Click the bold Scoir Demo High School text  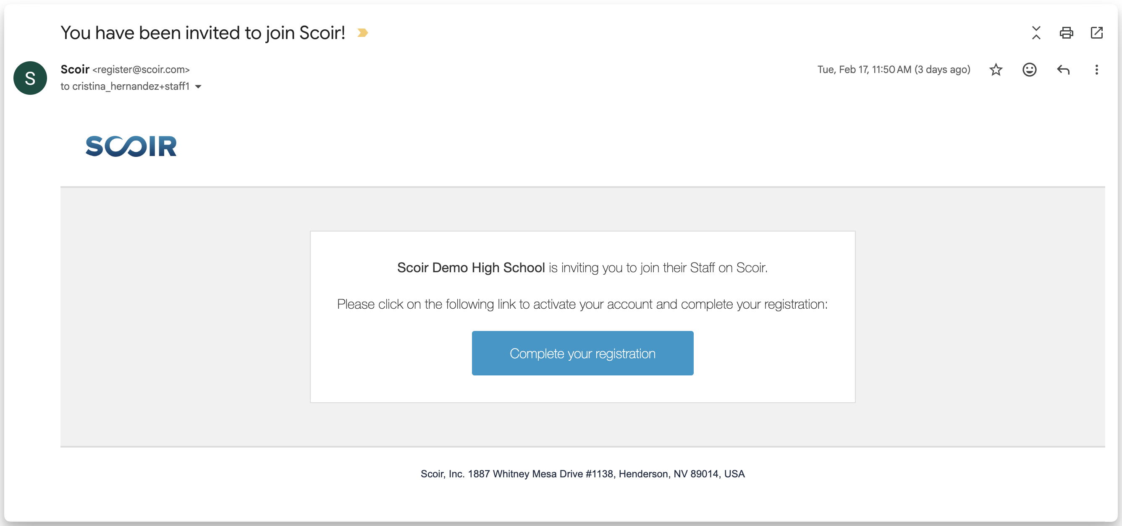click(471, 268)
